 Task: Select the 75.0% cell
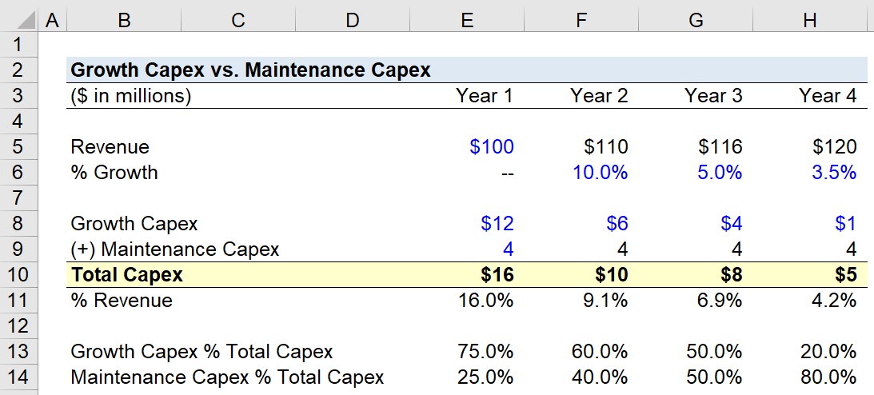click(x=485, y=352)
